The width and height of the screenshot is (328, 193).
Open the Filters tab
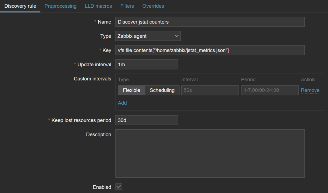click(127, 6)
